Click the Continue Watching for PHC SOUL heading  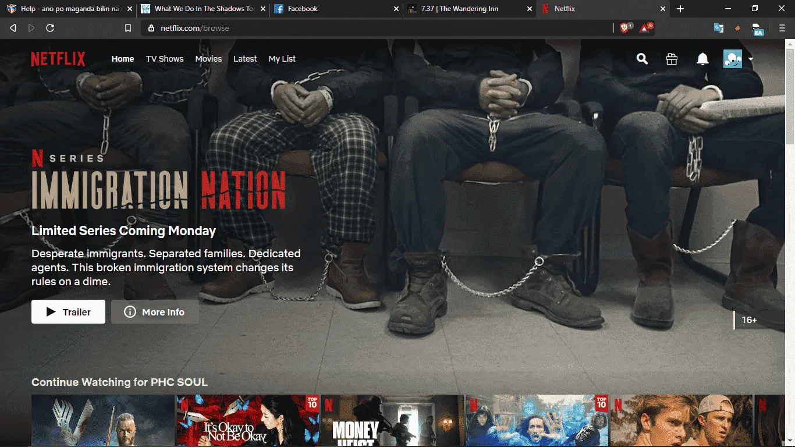click(119, 382)
